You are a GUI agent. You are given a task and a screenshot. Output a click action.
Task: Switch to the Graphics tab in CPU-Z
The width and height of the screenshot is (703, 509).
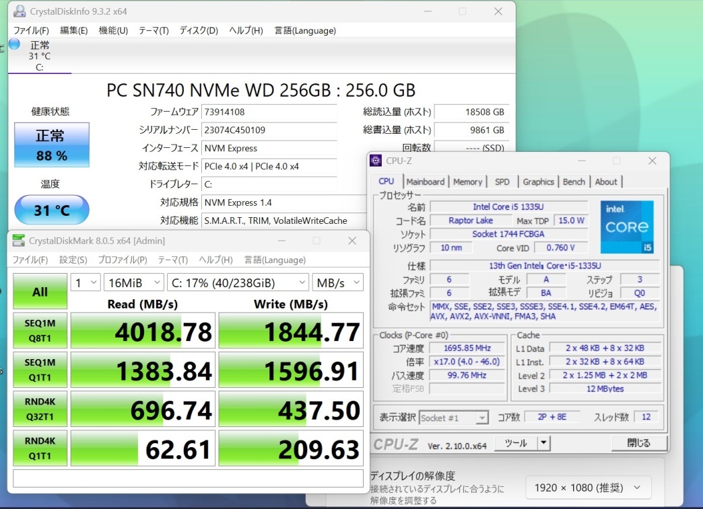click(x=538, y=182)
